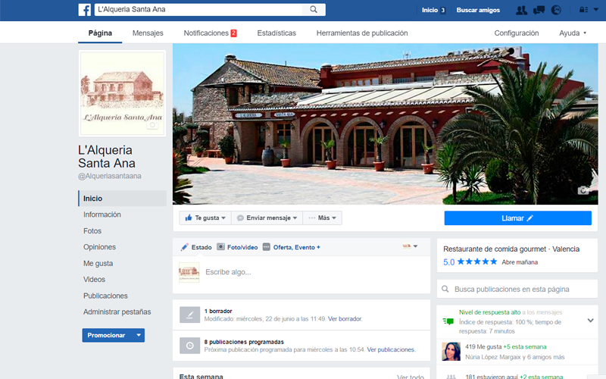Open the Notificaciones tab

click(x=210, y=33)
